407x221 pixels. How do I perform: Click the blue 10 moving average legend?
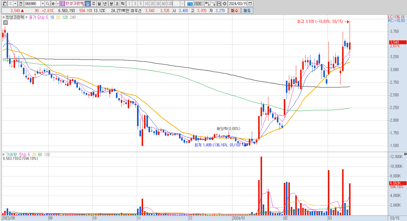click(x=52, y=17)
